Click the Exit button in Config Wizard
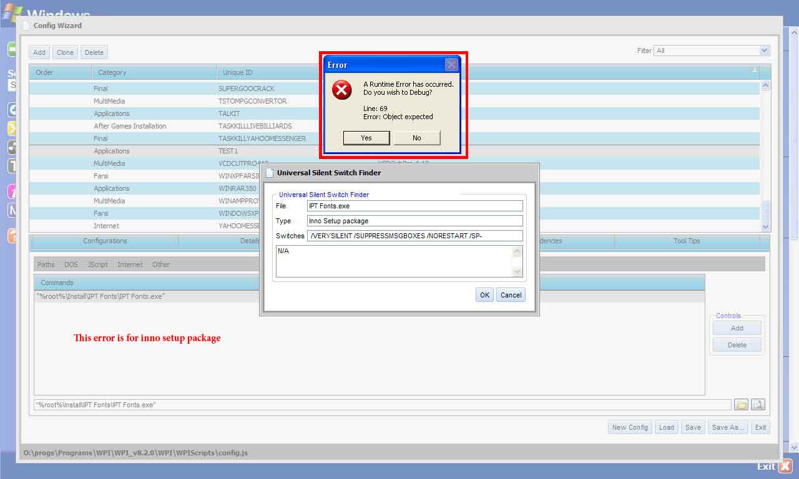 pyautogui.click(x=760, y=427)
